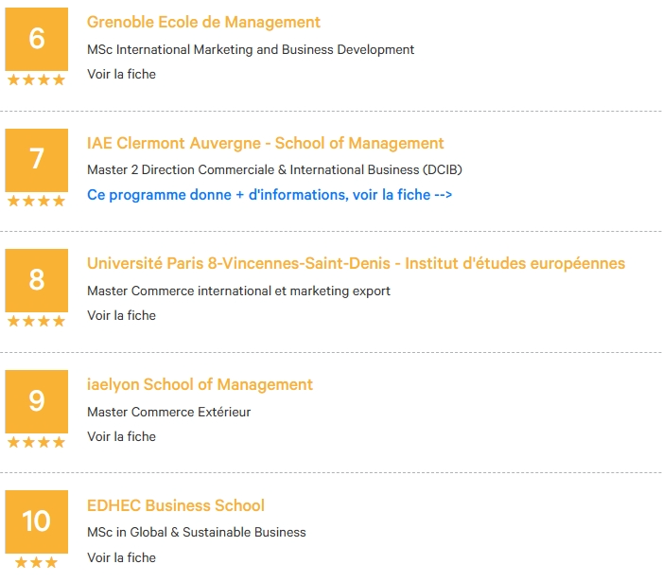Click the four-star rating under rank 6

click(x=36, y=79)
